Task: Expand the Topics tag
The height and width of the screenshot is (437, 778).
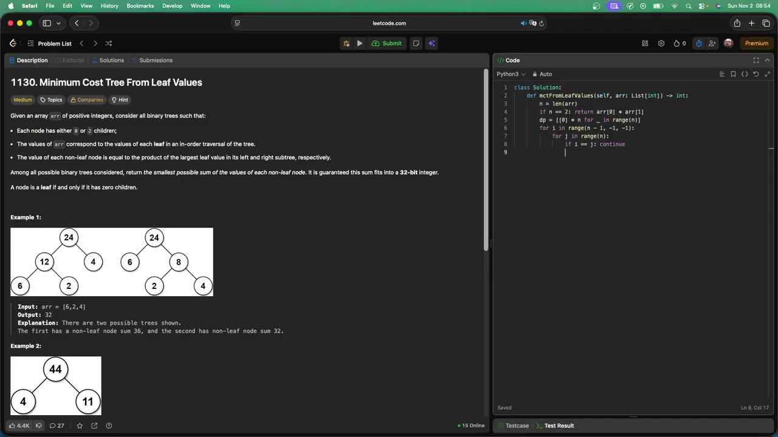Action: tap(51, 100)
